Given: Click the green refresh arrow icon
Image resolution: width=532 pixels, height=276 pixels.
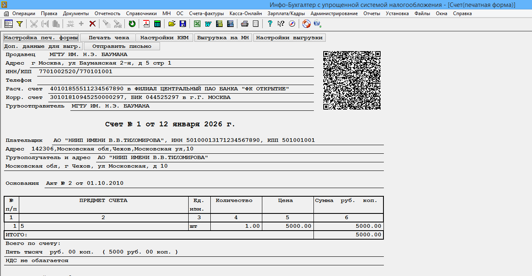Looking at the screenshot, I should pyautogui.click(x=132, y=24).
